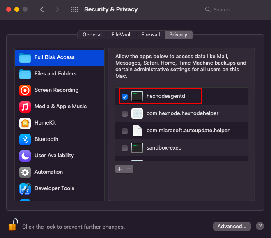Switch to the FileVault tab
Viewport: 271px width, 238px height.
pyautogui.click(x=122, y=35)
